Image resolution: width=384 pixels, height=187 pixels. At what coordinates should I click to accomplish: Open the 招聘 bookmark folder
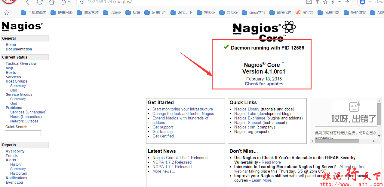133,13
